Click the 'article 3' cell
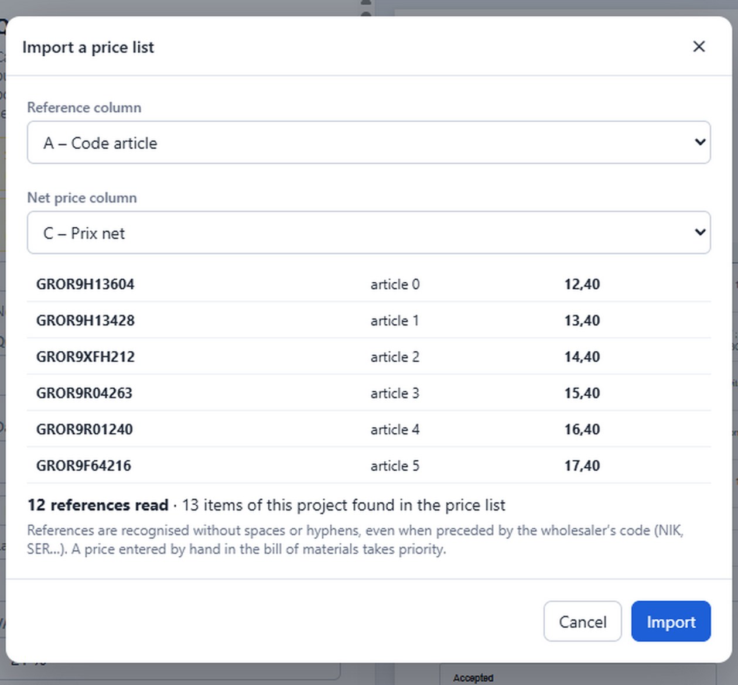Image resolution: width=738 pixels, height=685 pixels. (x=395, y=393)
